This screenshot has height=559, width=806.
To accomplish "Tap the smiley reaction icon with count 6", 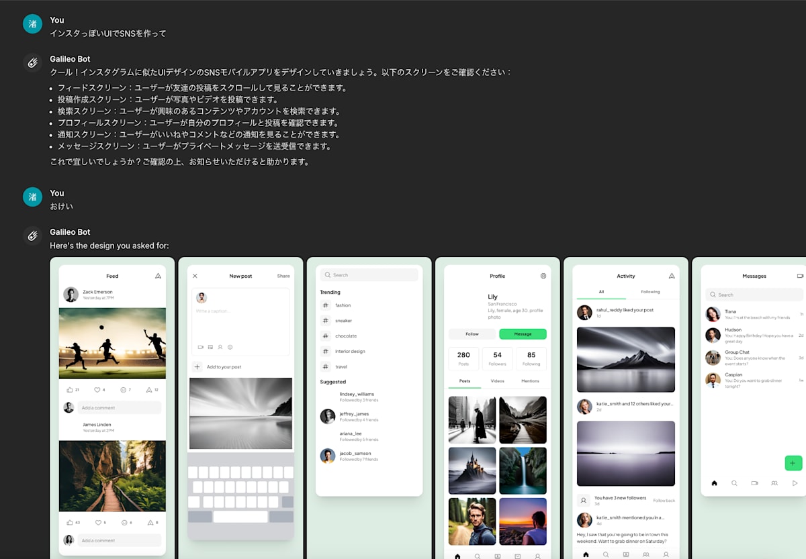I will click(123, 522).
